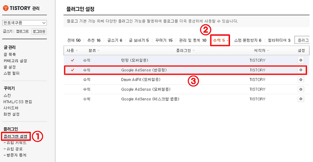Open settings gear for 텐핑 (모바일용) plugin
The height and width of the screenshot is (162, 313).
pyautogui.click(x=301, y=60)
